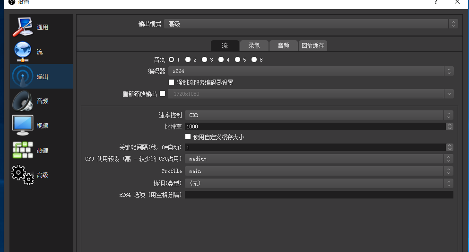This screenshot has width=469, height=252.
Task: Click the 比特率 1000 input field
Action: pos(315,126)
